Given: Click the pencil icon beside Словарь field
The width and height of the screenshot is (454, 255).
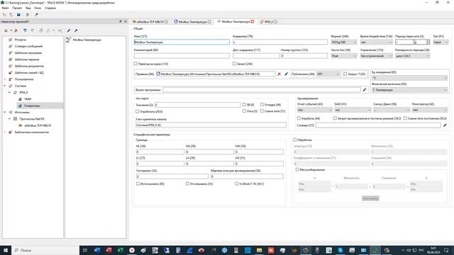Looking at the screenshot, I should 445,125.
